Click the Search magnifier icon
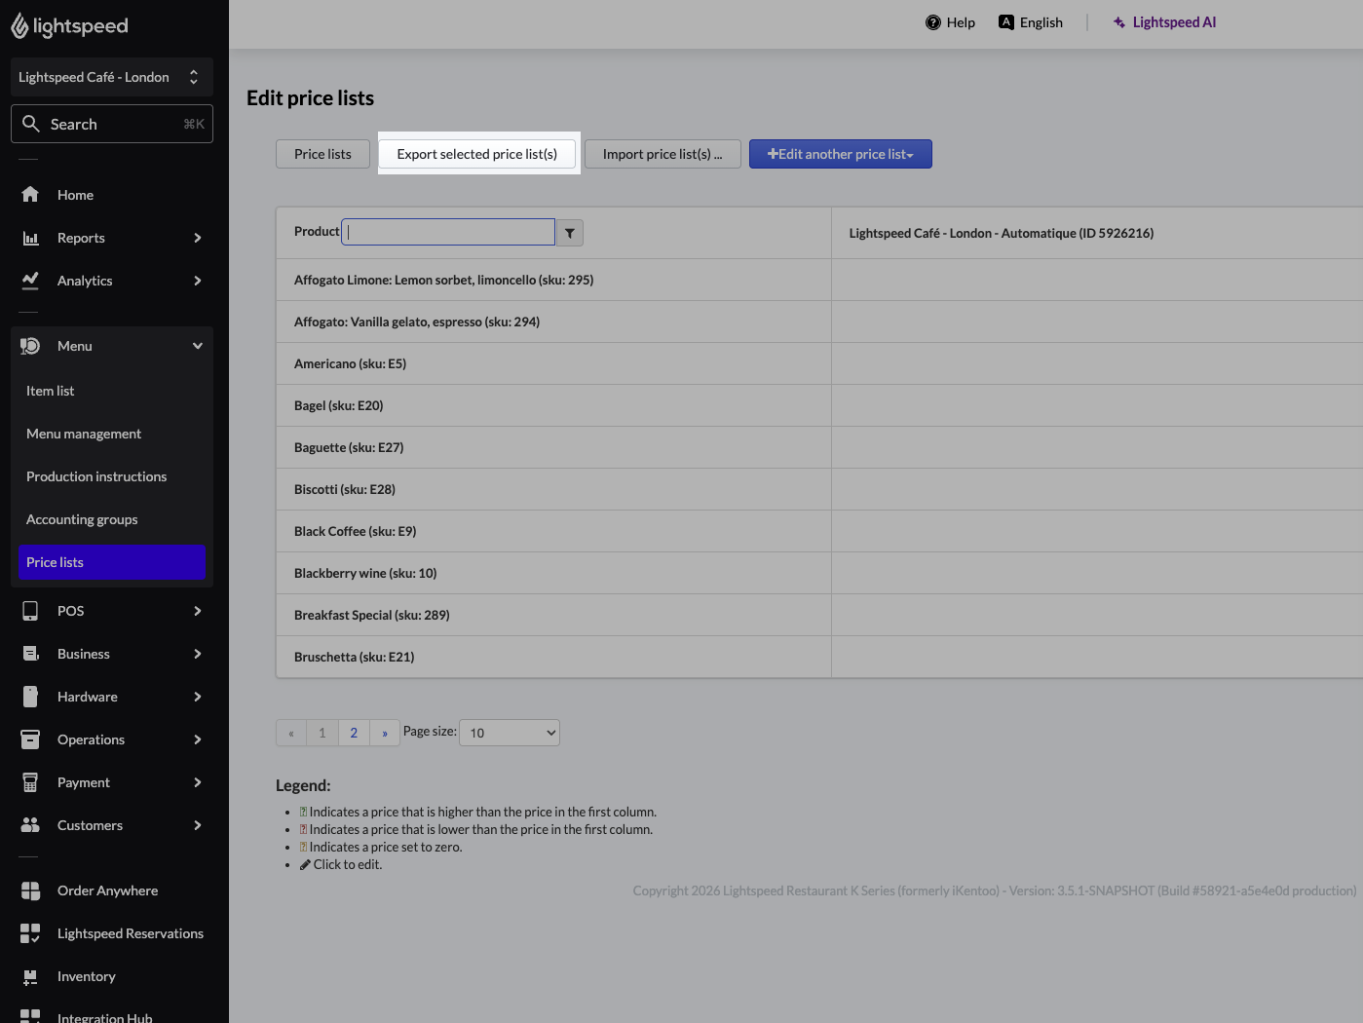The height and width of the screenshot is (1023, 1363). click(x=31, y=124)
